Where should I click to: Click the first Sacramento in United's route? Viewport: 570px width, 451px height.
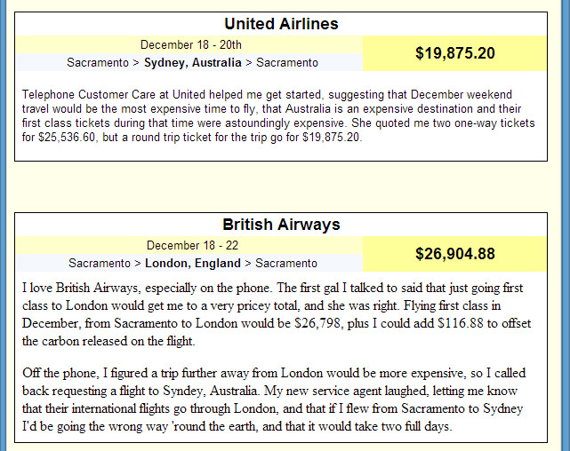point(98,63)
